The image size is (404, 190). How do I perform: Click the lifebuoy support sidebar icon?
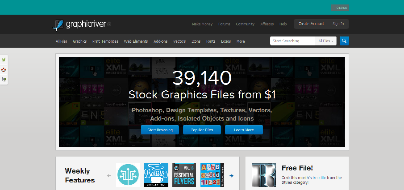click(x=4, y=69)
